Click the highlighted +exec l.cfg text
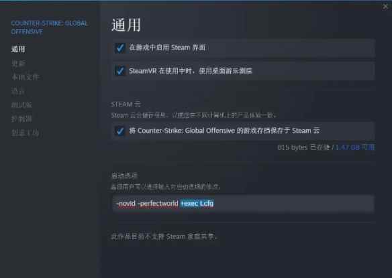Viewport: 392px width, 278px height. click(x=197, y=204)
